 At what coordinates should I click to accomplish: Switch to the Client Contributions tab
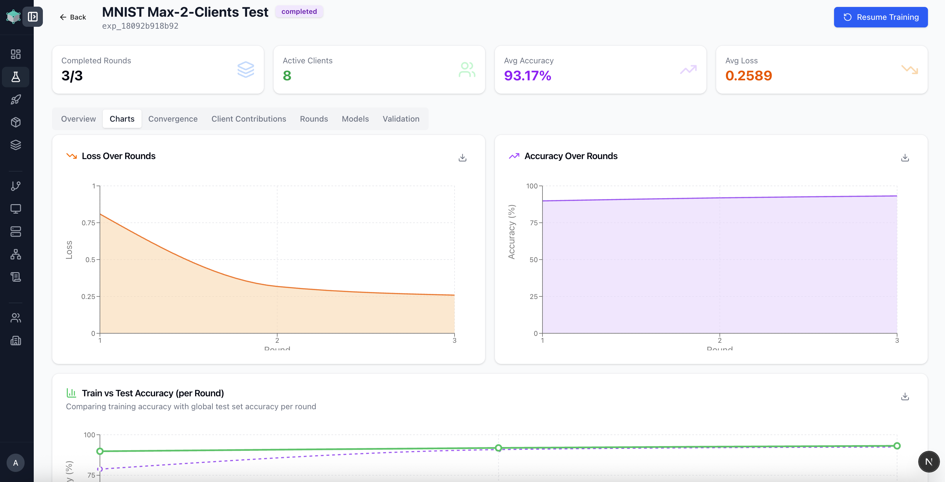(248, 119)
